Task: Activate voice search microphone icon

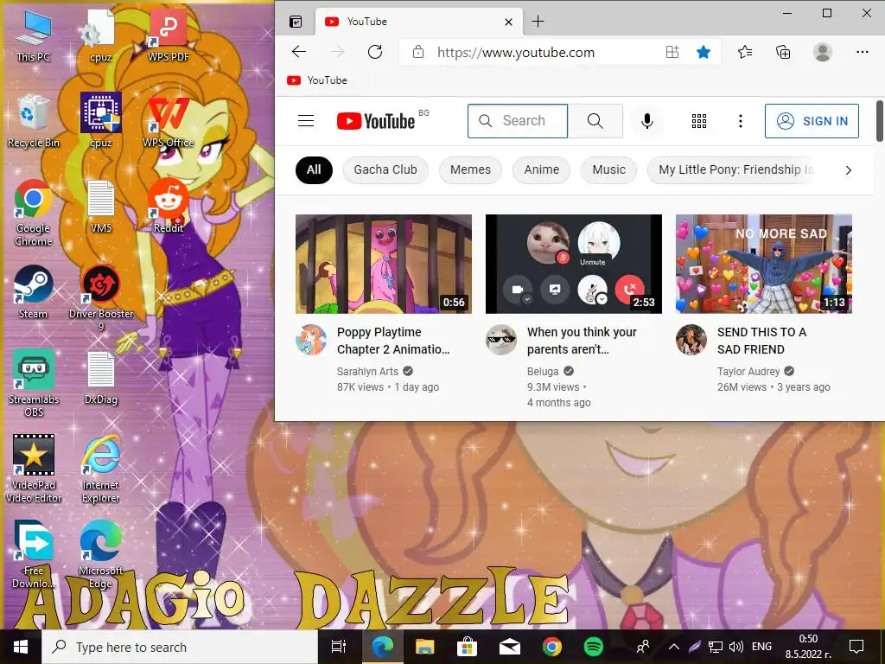Action: pyautogui.click(x=647, y=121)
